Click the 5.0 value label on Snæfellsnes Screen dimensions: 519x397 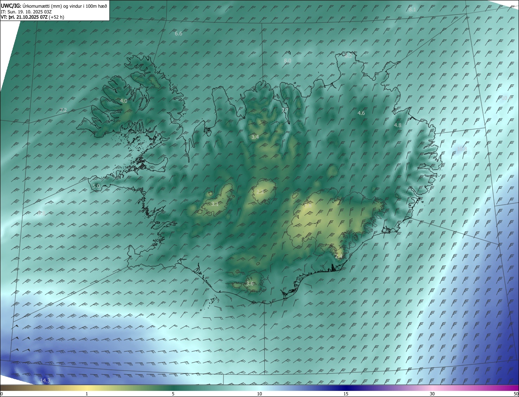tap(96, 186)
